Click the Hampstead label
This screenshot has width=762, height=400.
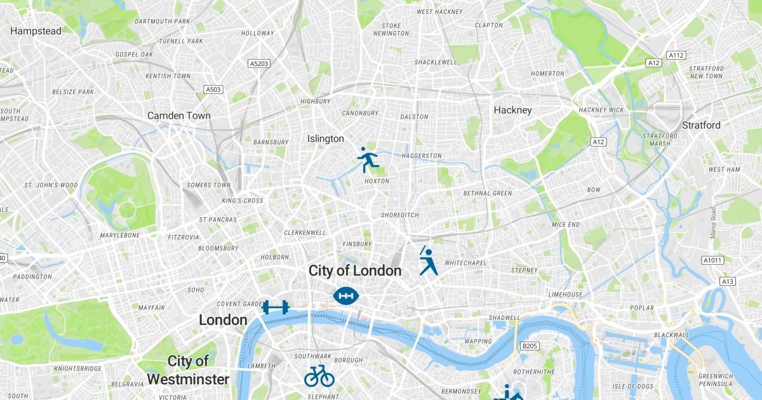[36, 30]
